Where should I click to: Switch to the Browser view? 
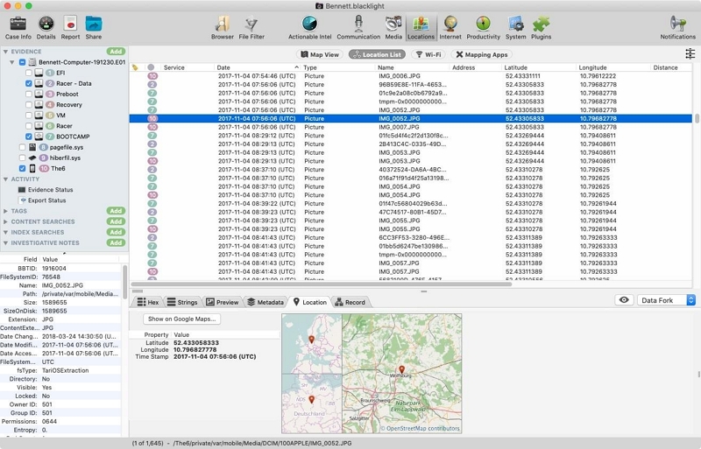point(223,28)
